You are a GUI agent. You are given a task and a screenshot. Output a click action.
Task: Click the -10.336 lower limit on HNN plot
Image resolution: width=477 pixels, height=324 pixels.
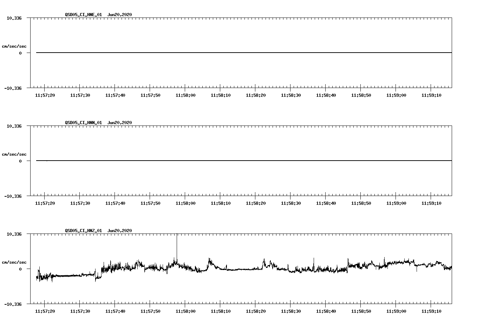pyautogui.click(x=13, y=196)
